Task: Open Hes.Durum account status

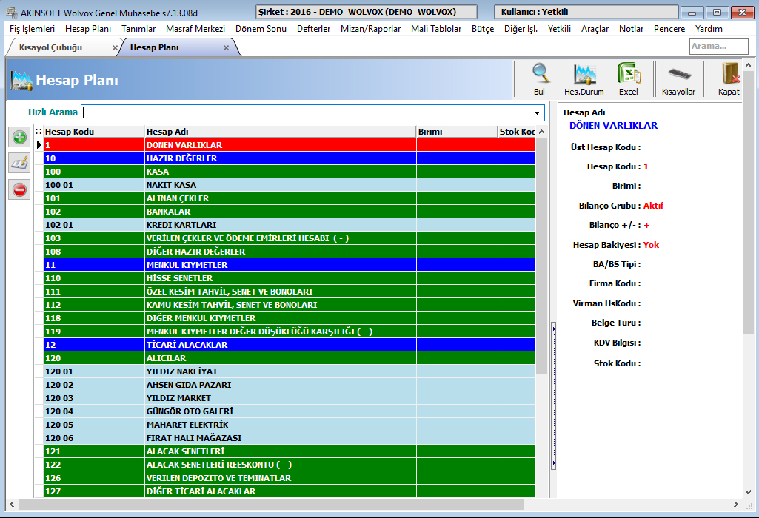Action: [584, 79]
